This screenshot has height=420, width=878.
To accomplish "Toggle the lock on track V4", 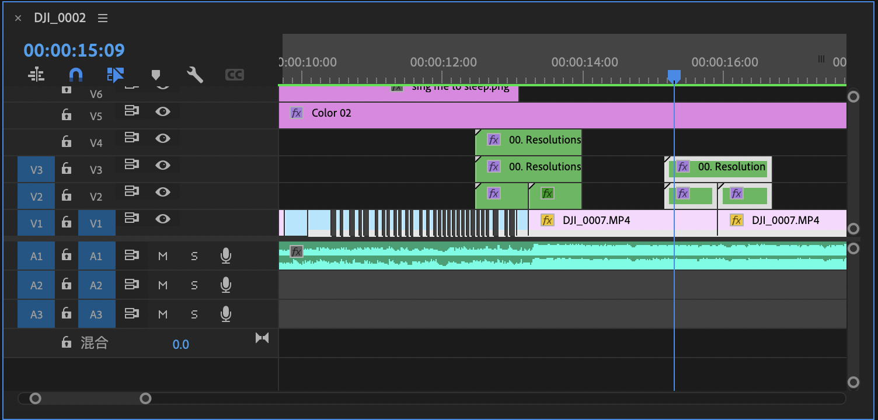I will pyautogui.click(x=67, y=141).
